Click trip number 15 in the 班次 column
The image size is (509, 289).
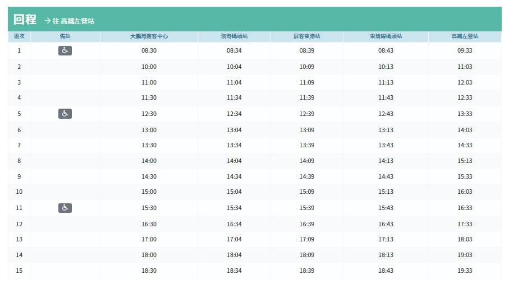pos(19,271)
